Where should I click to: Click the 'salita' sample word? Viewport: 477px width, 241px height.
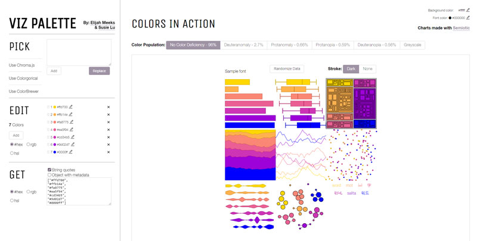351,193
